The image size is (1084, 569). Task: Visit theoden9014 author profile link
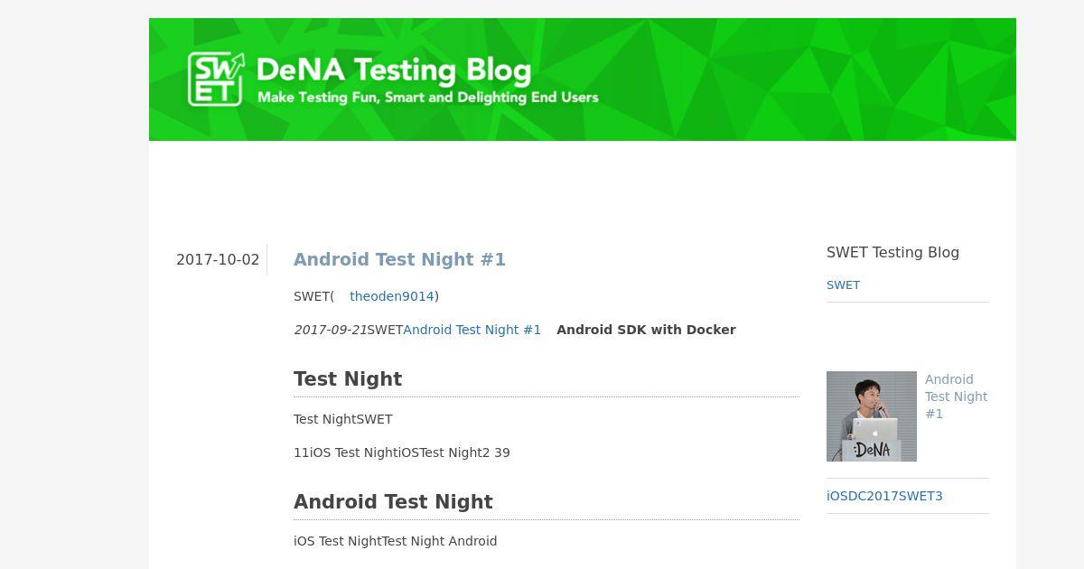point(392,296)
